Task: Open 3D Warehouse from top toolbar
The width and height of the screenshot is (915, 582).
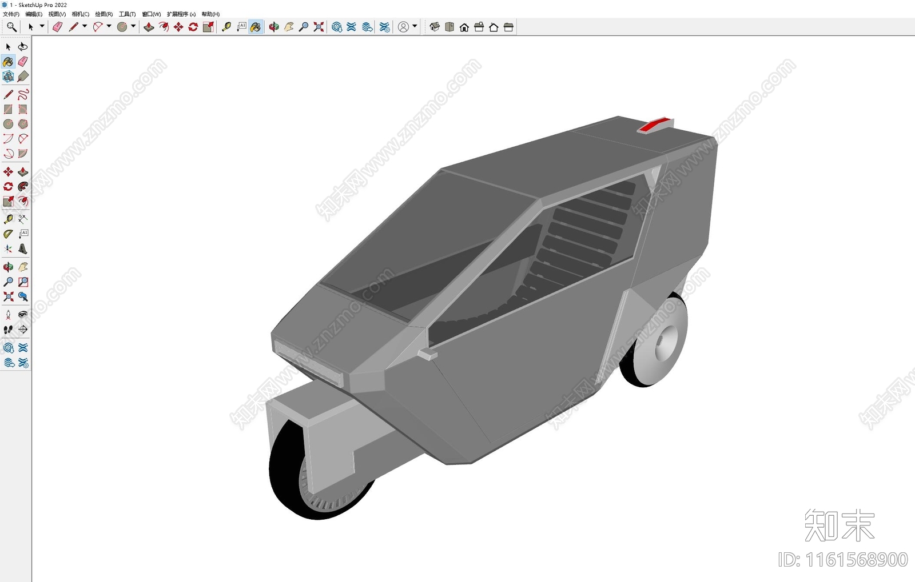Action: [x=337, y=27]
